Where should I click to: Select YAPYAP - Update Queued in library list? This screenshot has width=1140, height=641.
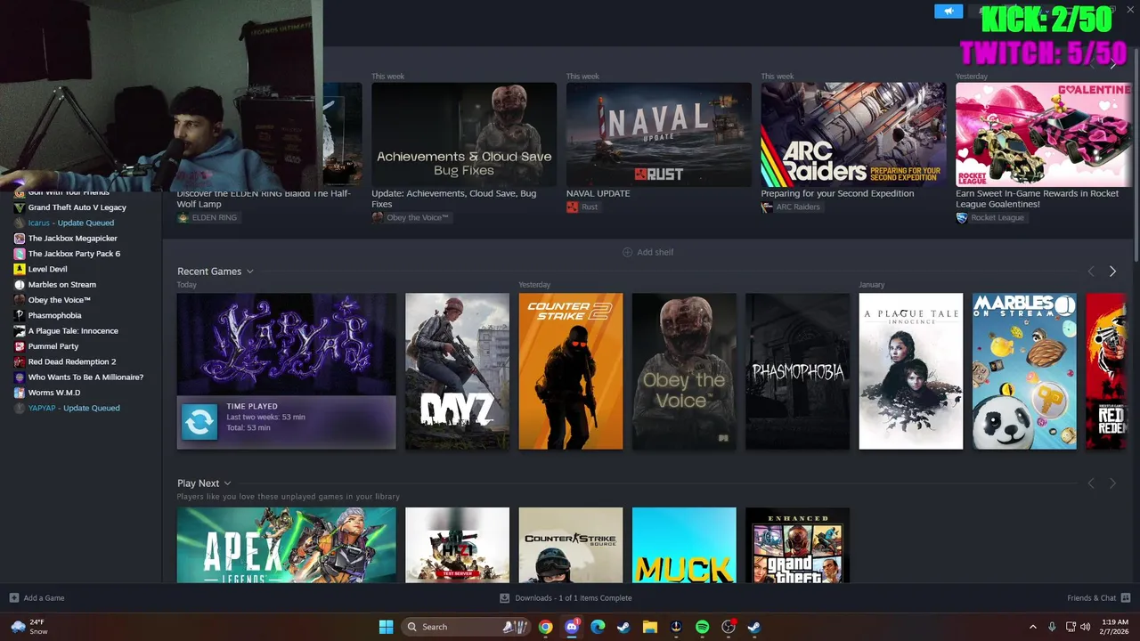(x=74, y=408)
